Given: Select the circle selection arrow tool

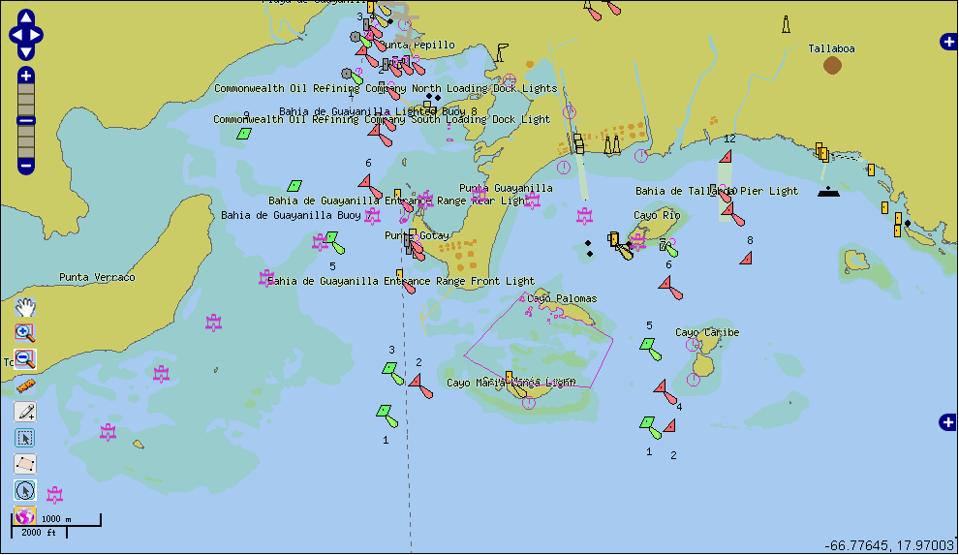Looking at the screenshot, I should coord(25,490).
